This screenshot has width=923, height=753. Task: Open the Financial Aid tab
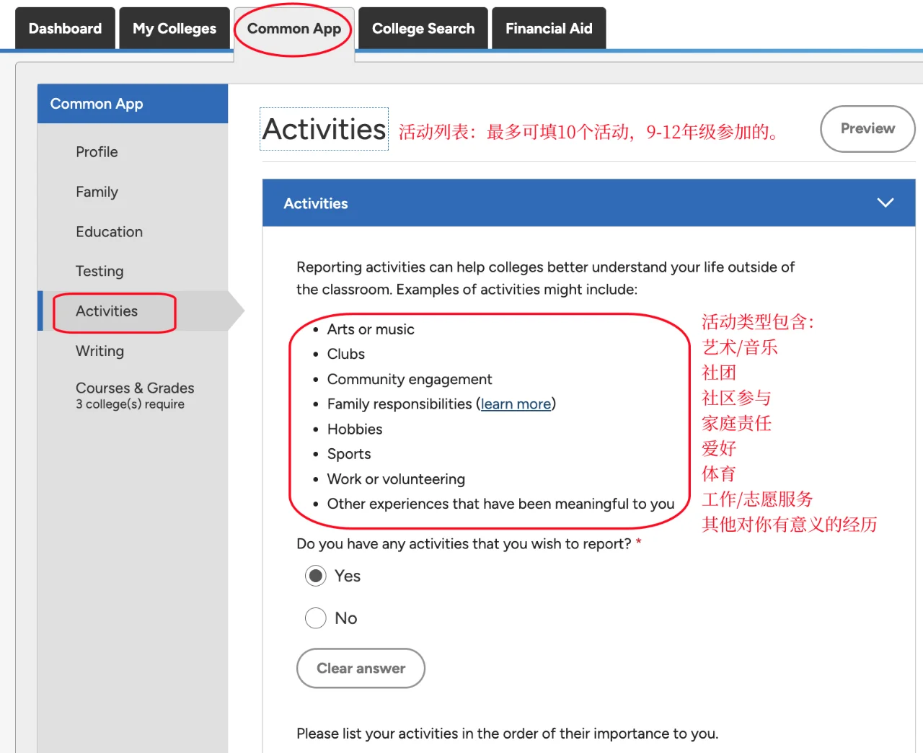tap(549, 28)
